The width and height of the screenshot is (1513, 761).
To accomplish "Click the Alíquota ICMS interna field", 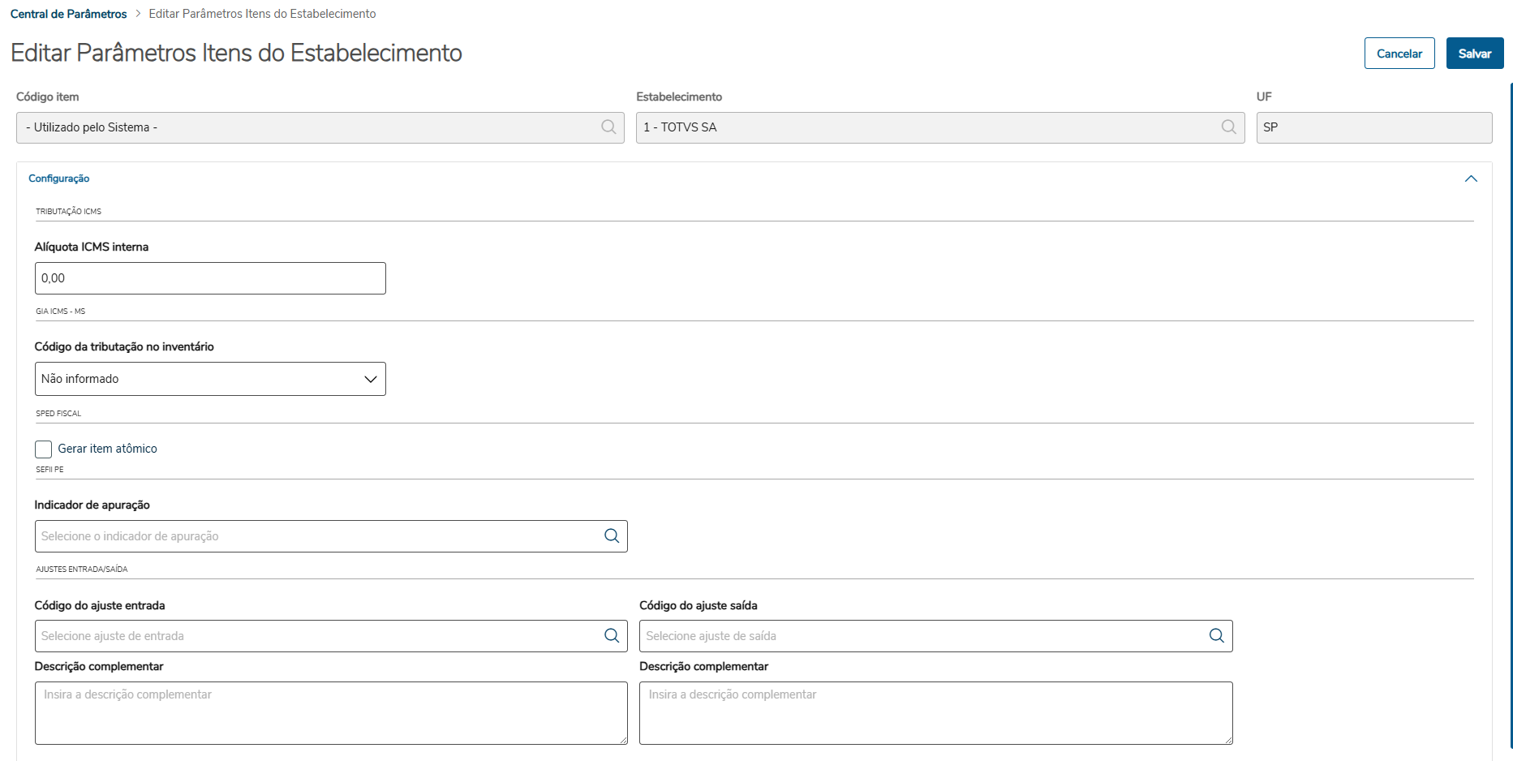I will pyautogui.click(x=210, y=278).
